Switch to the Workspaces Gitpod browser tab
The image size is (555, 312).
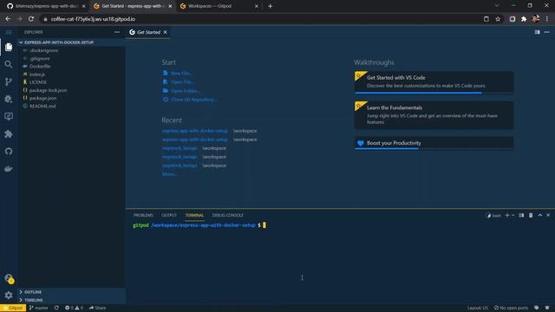coord(219,6)
